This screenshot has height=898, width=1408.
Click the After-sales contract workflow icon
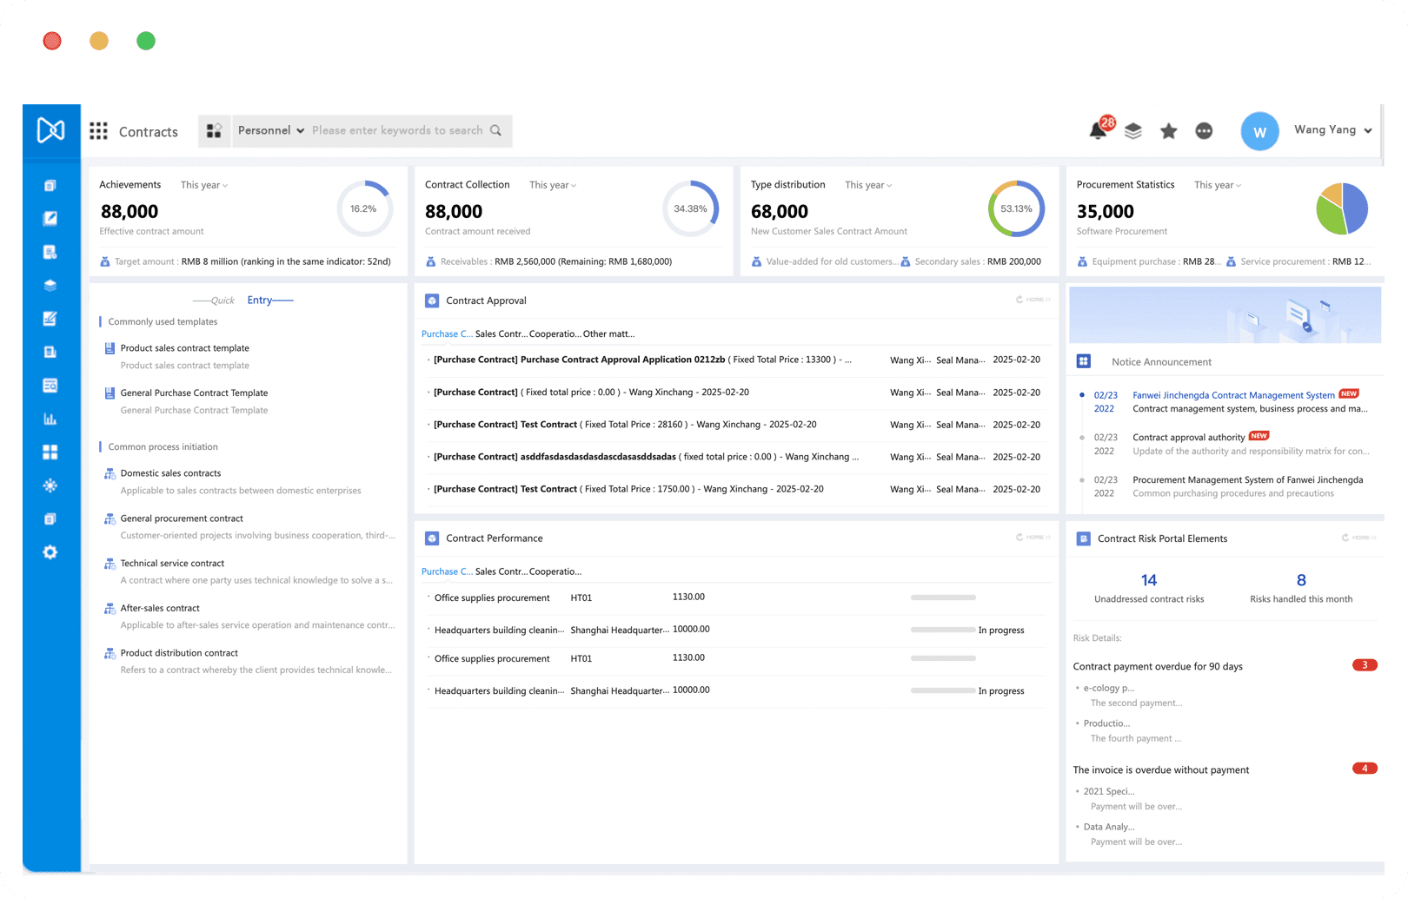tap(110, 608)
